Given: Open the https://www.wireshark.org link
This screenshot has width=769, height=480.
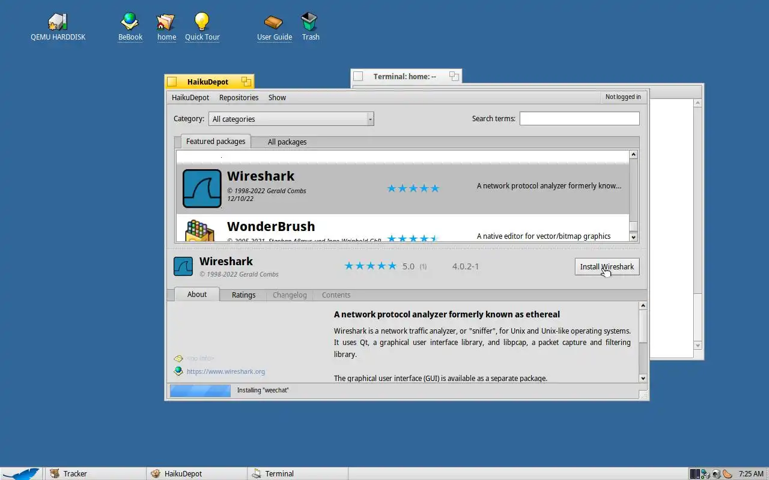Looking at the screenshot, I should 226,371.
